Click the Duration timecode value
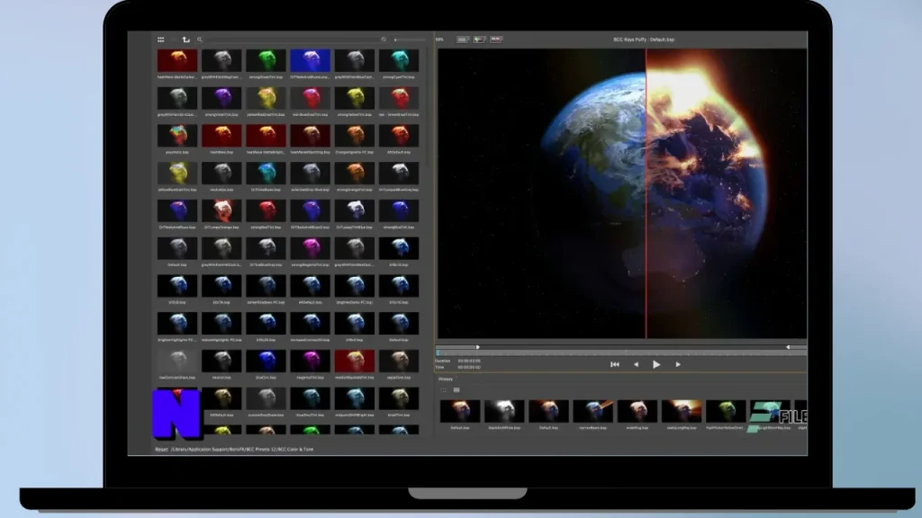Screen dimensions: 922x518 469,361
